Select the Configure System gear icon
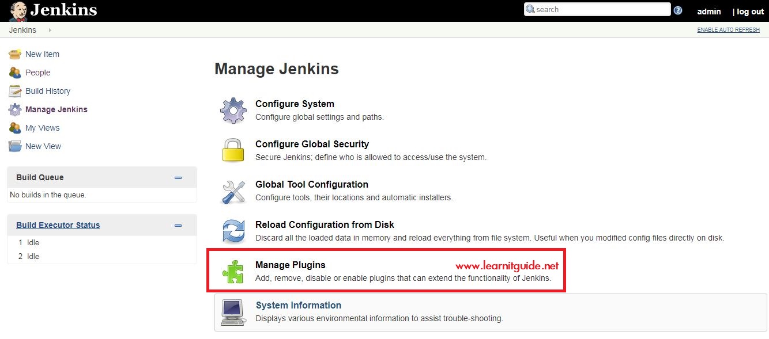769x339 pixels. [233, 110]
